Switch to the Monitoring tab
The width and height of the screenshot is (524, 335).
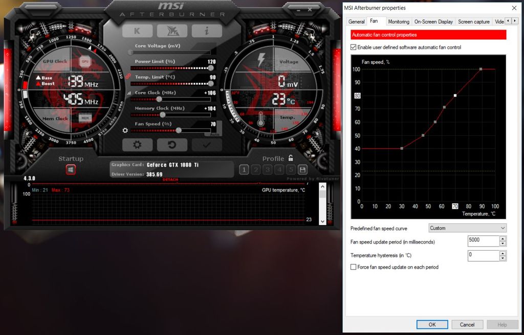point(399,21)
